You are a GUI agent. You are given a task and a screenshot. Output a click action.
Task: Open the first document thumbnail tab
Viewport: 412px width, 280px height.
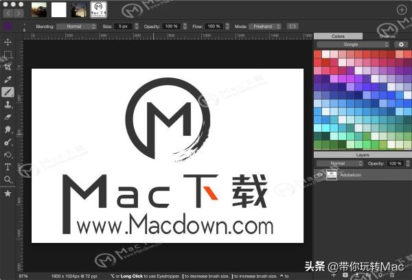pyautogui.click(x=39, y=10)
